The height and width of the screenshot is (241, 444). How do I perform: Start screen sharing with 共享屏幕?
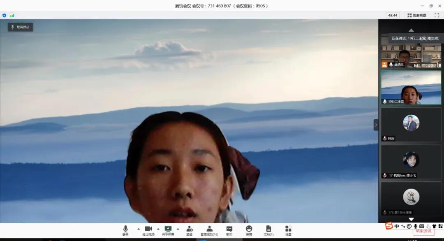pyautogui.click(x=168, y=231)
